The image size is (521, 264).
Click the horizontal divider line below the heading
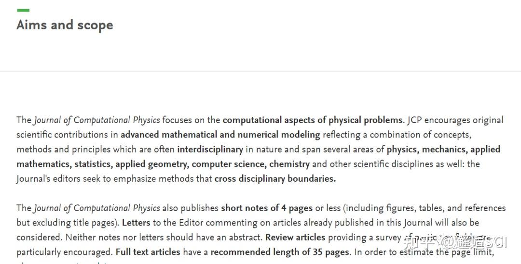tap(260, 71)
